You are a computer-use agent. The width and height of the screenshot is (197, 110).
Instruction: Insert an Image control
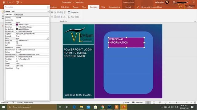pos(62,12)
